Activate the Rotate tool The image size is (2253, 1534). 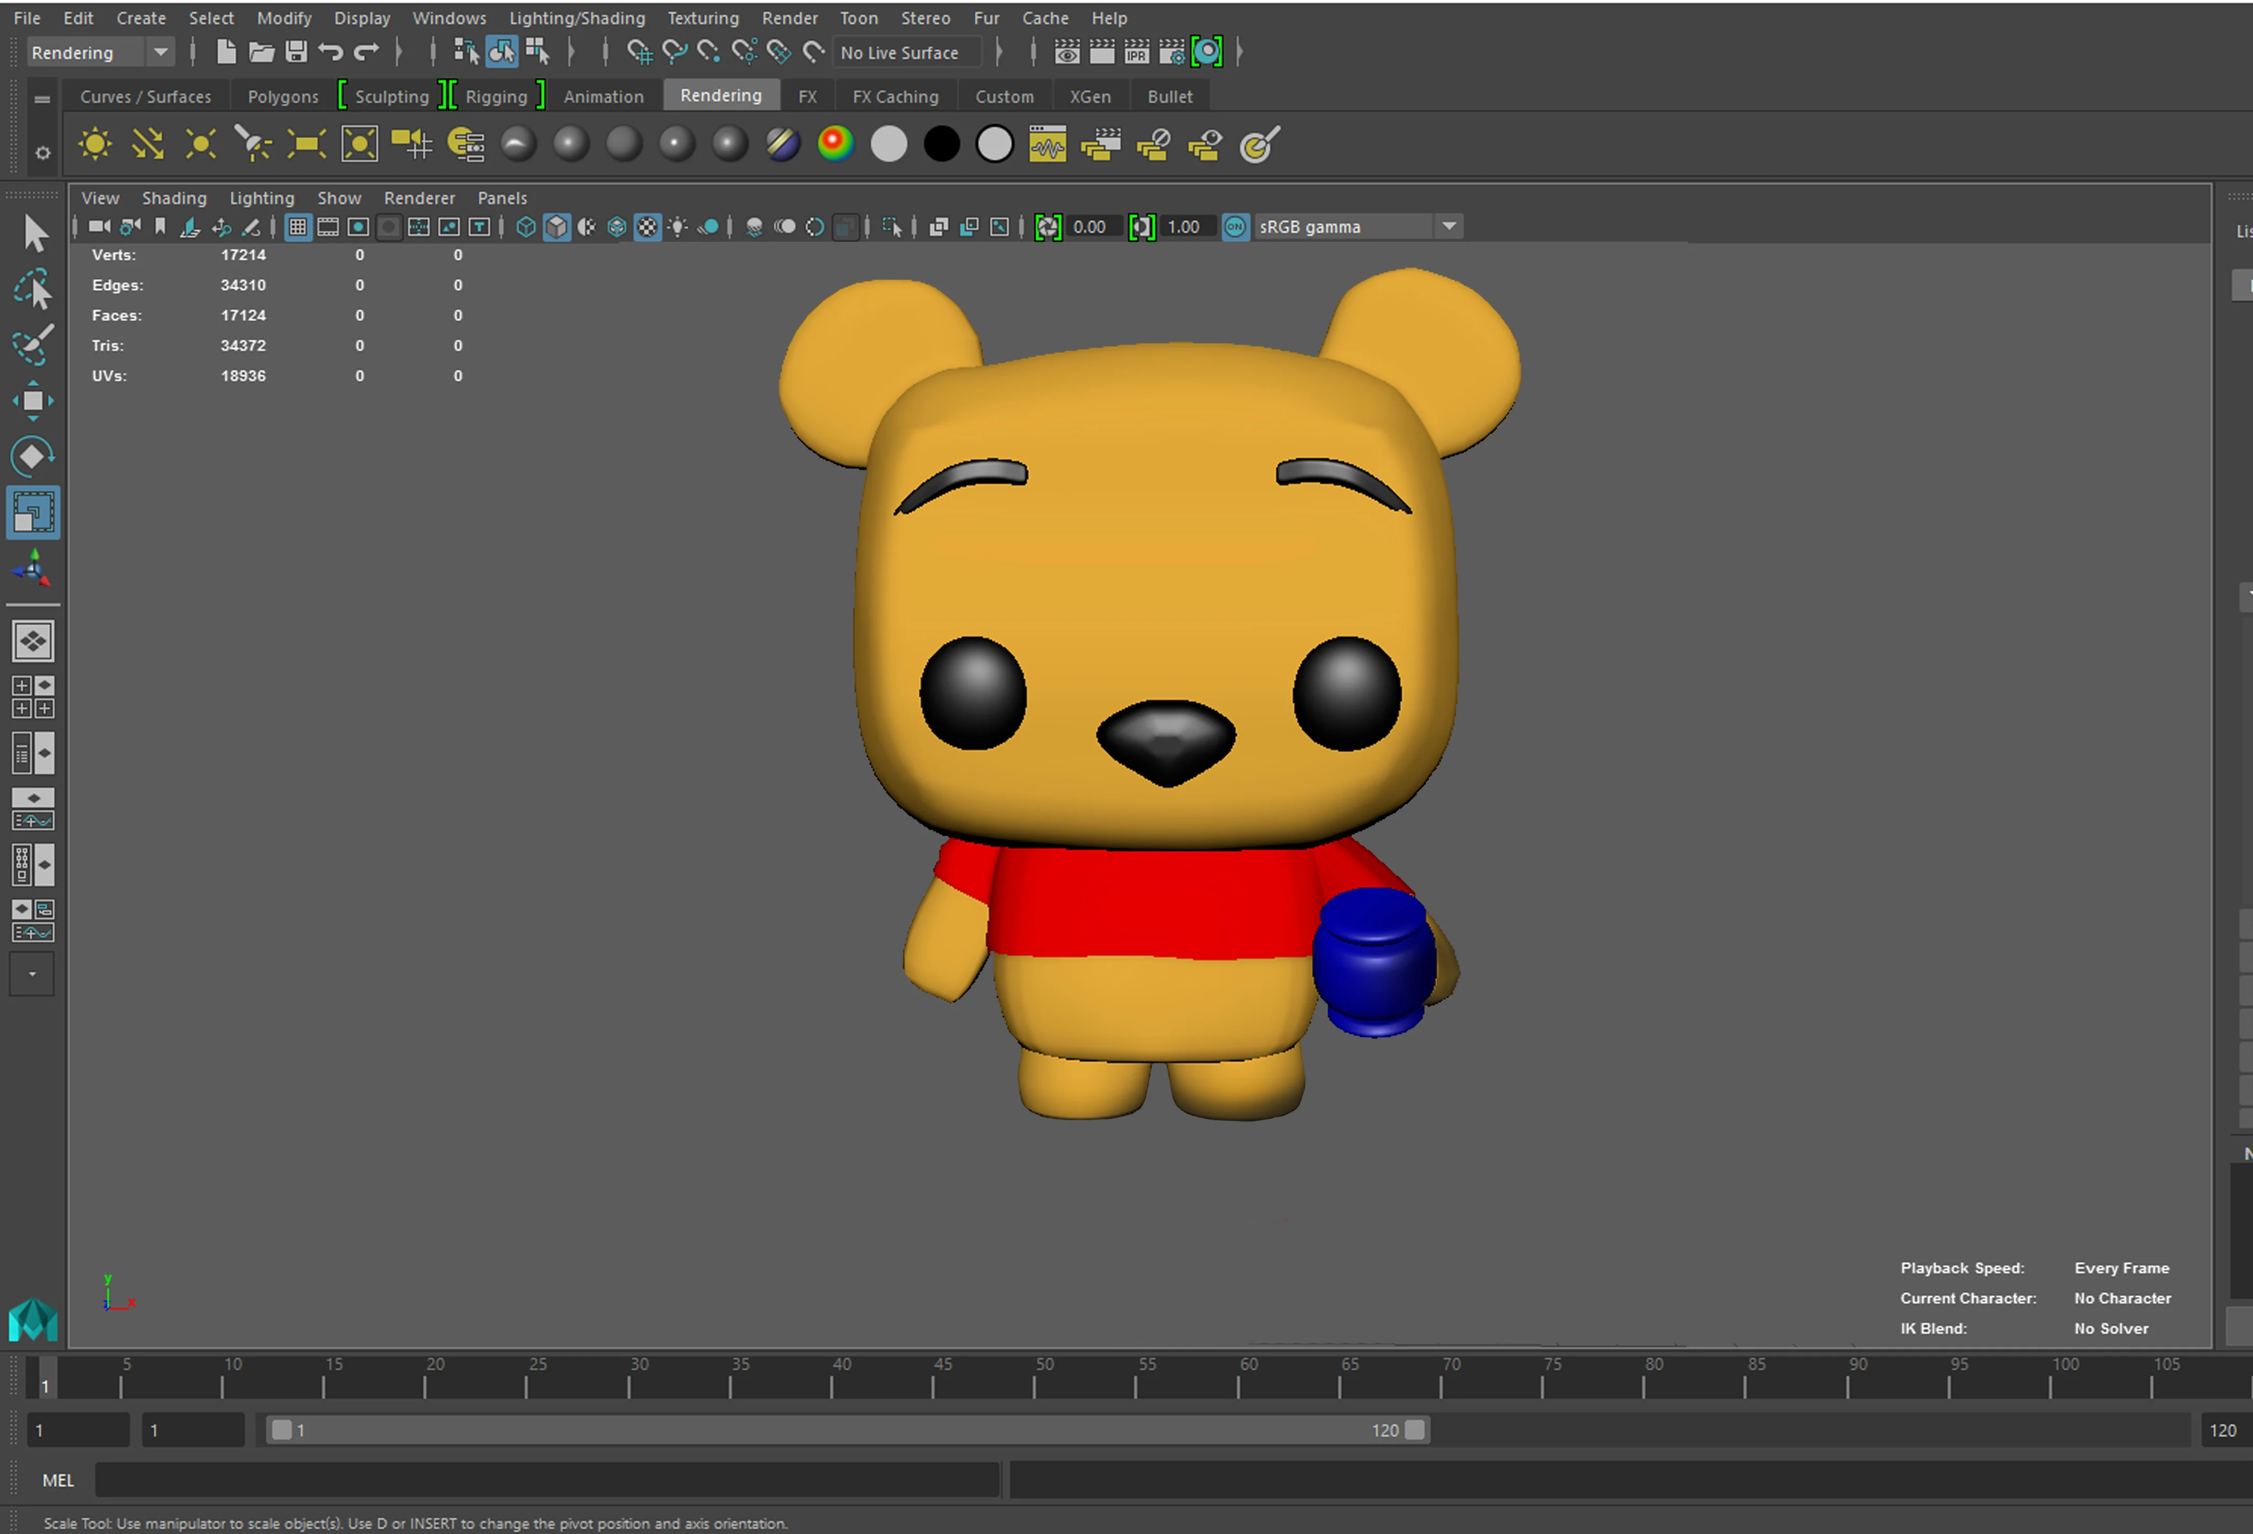coord(34,456)
